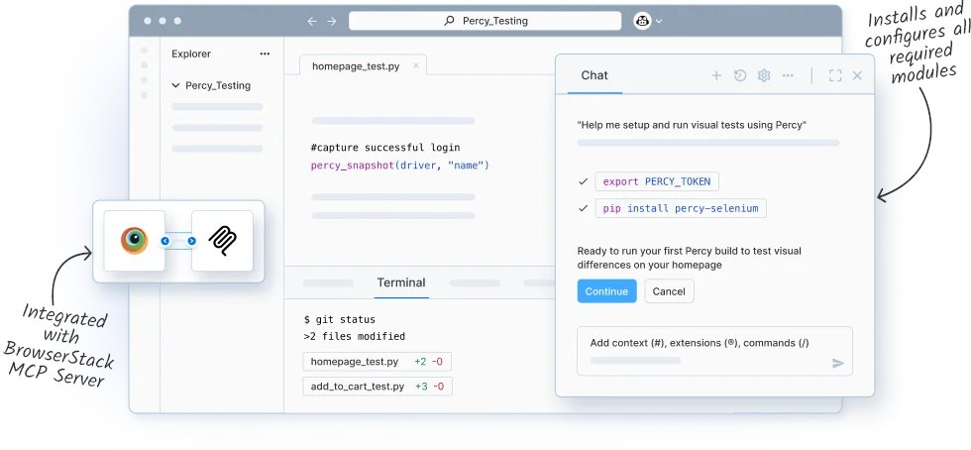Click the percy_snapshot code line
Viewport: 971px width, 450px height.
tap(400, 166)
